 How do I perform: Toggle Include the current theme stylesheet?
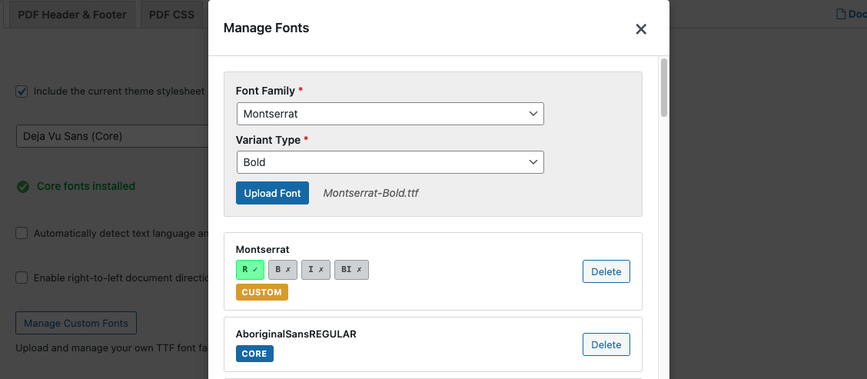click(x=22, y=91)
